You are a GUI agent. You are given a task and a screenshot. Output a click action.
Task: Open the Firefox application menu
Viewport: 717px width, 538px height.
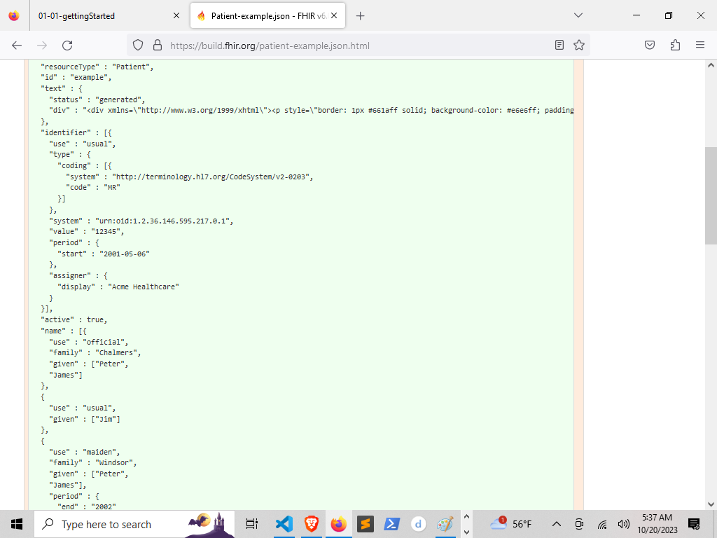[700, 45]
